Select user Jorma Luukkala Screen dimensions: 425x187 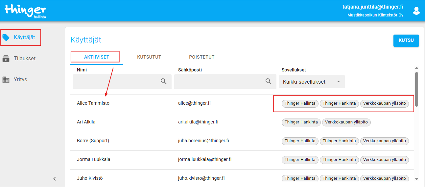tap(94, 159)
